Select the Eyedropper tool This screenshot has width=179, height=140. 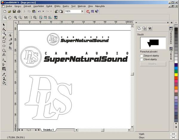click(4, 74)
